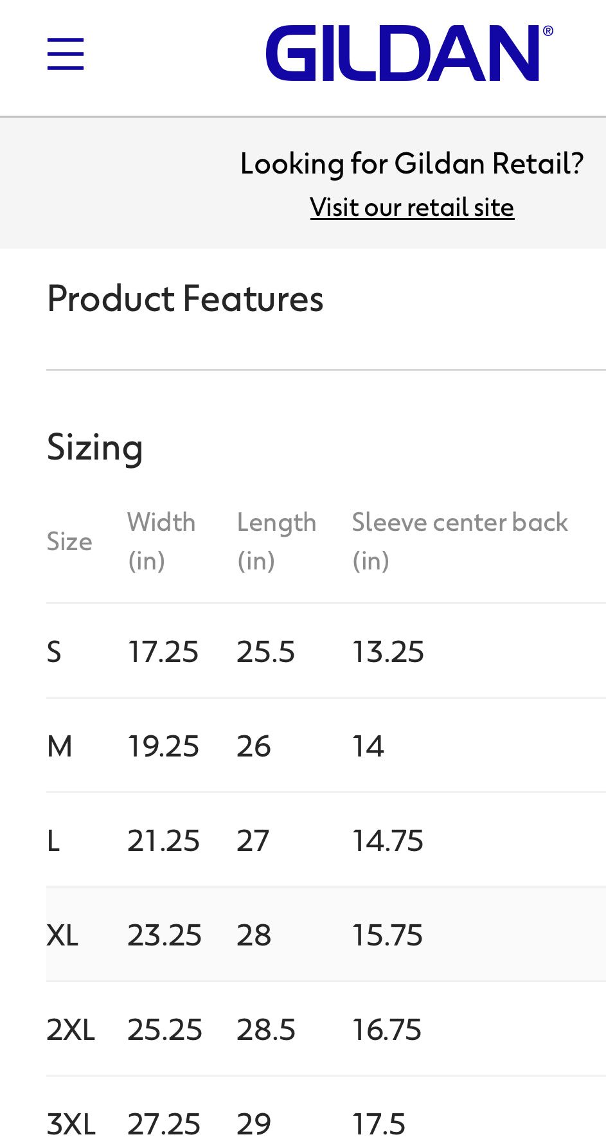Expand the Product Features section
Image resolution: width=606 pixels, height=1146 pixels.
[x=326, y=299]
